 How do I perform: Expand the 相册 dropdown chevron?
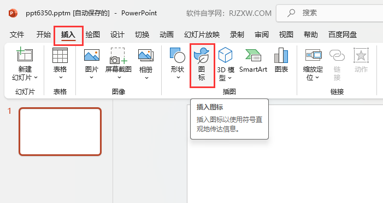146,78
